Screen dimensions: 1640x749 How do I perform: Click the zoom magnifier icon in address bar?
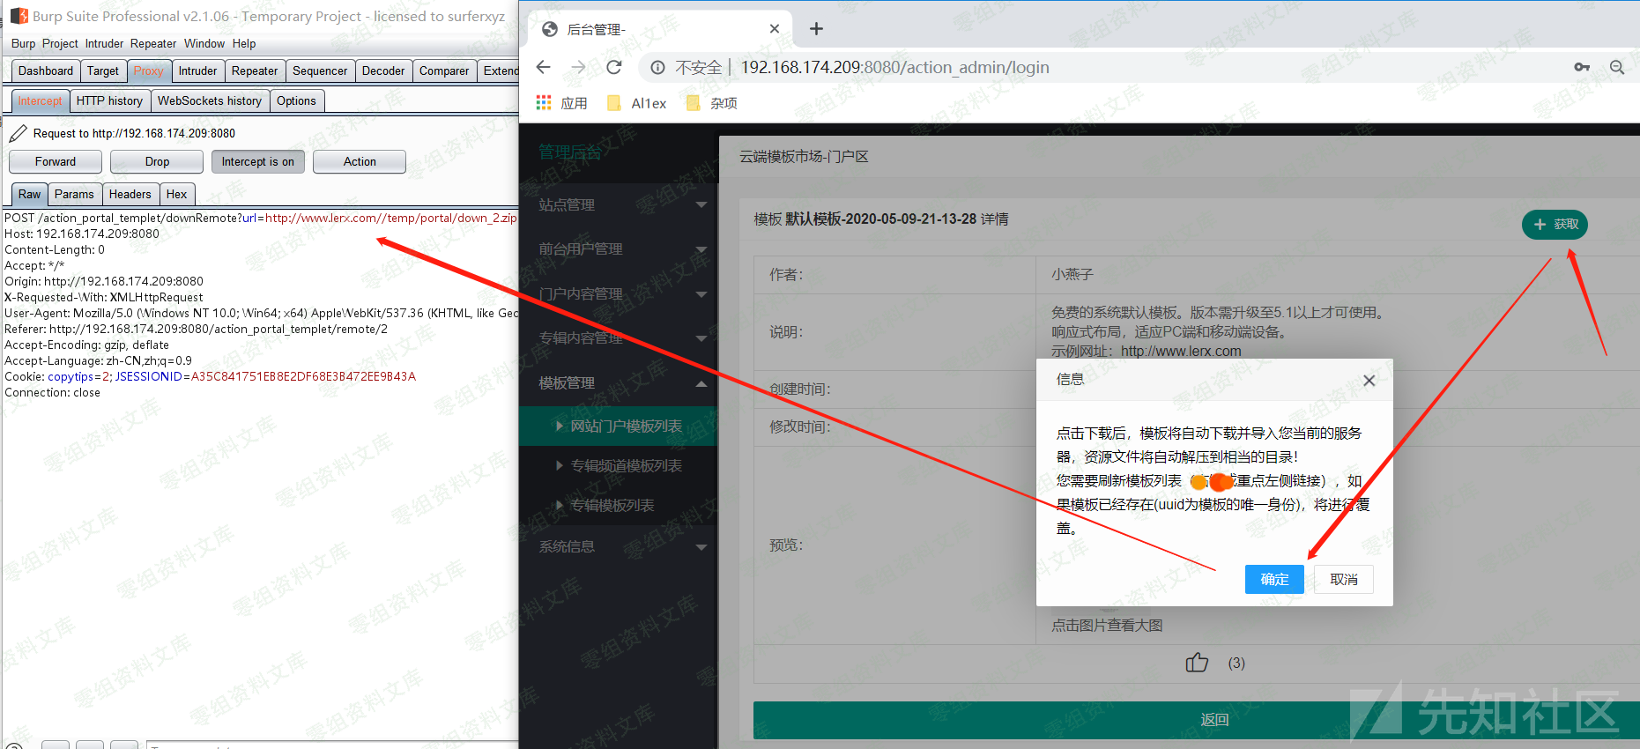pos(1617,68)
